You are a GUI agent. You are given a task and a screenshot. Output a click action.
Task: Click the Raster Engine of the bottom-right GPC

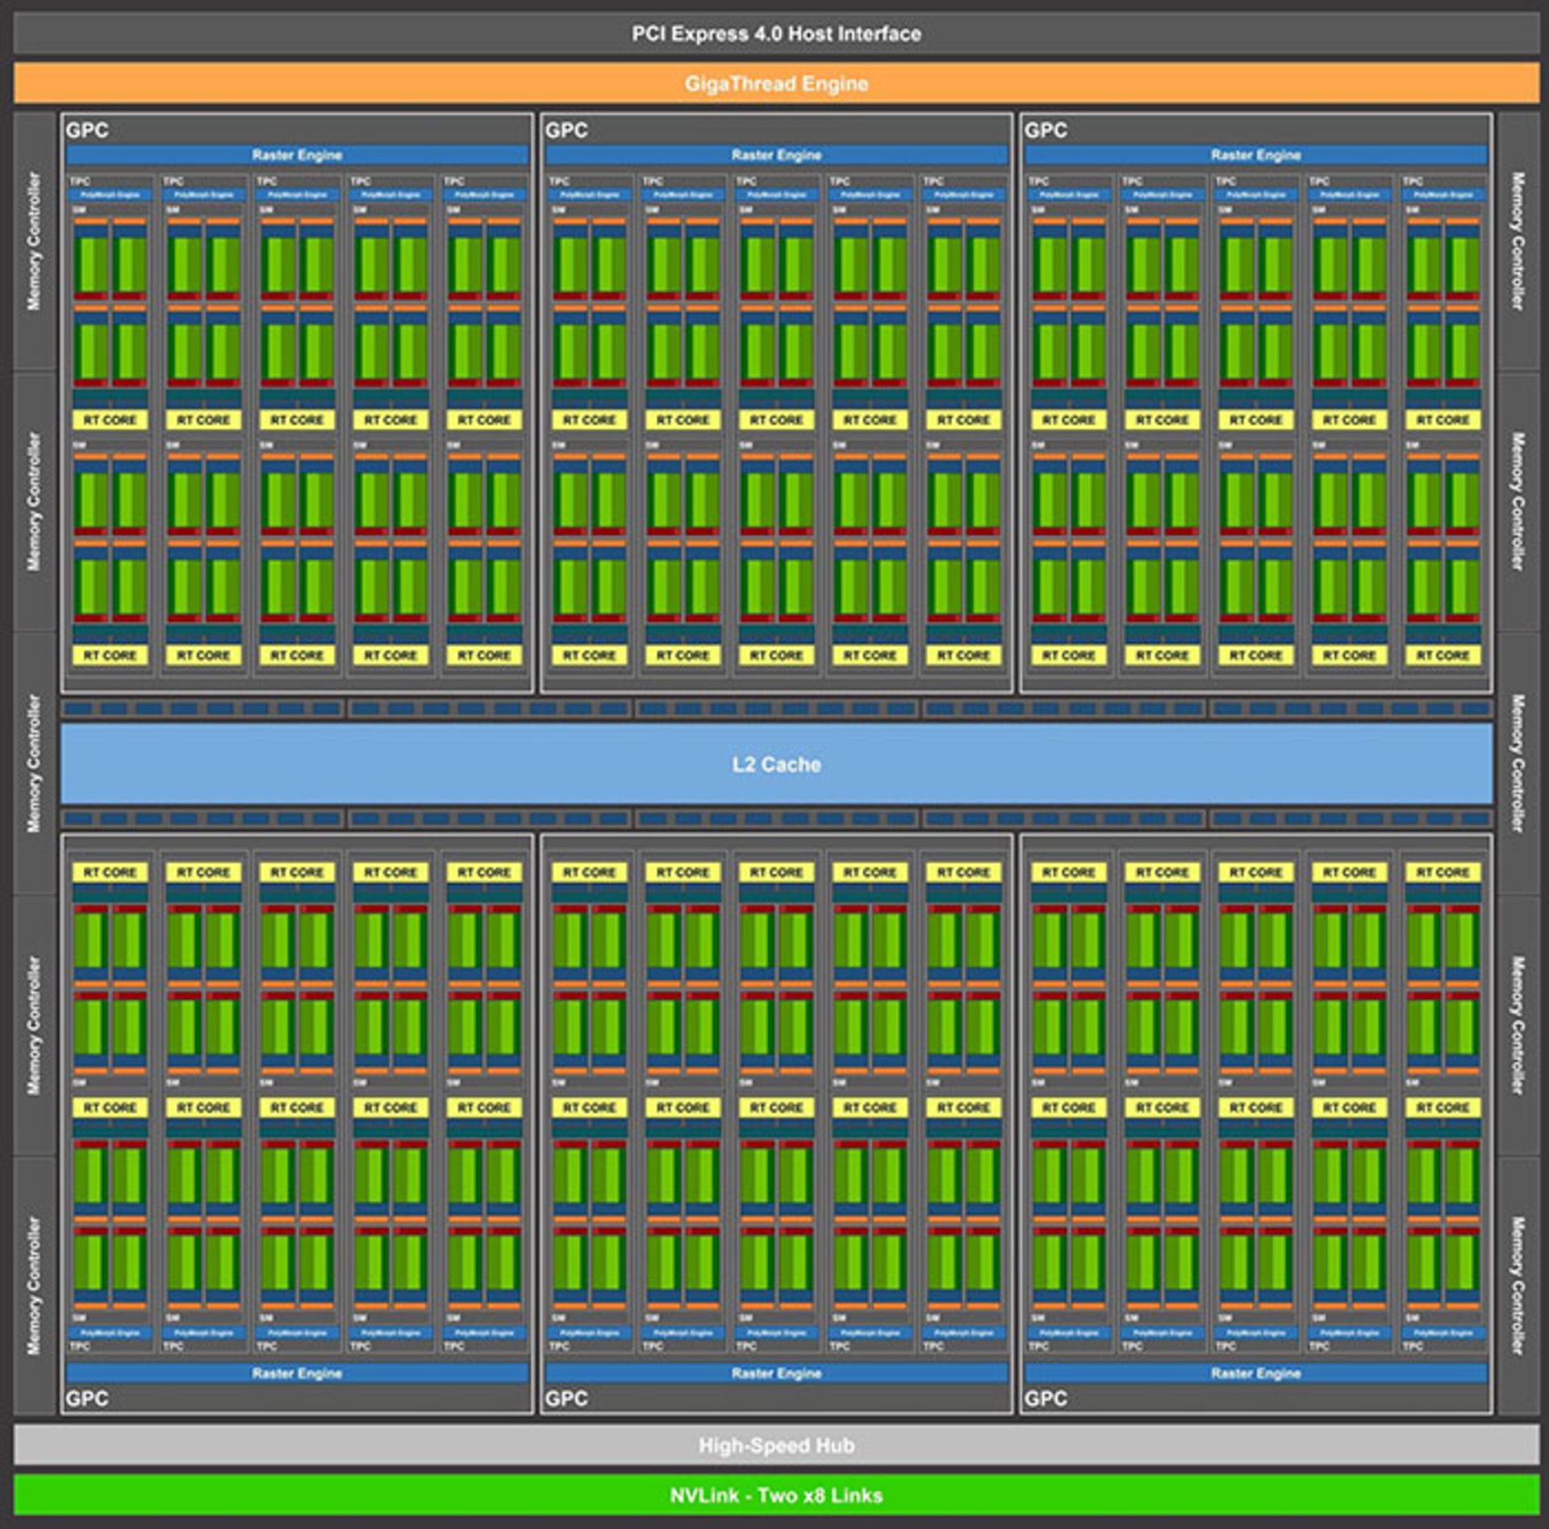tap(1255, 1372)
